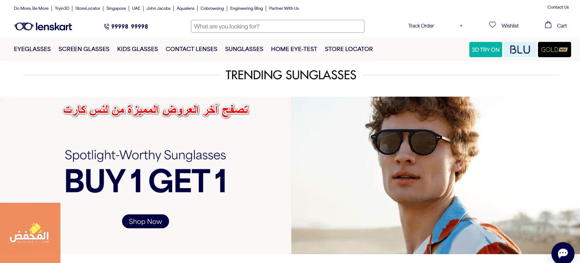The image size is (580, 263).
Task: Click the 3D TRY ON badge
Action: (486, 50)
